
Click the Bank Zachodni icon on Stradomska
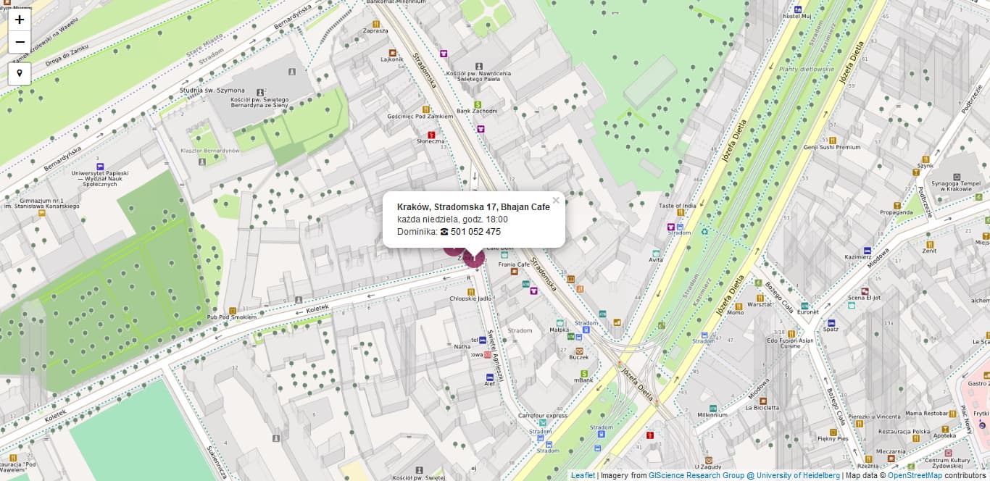pos(478,104)
